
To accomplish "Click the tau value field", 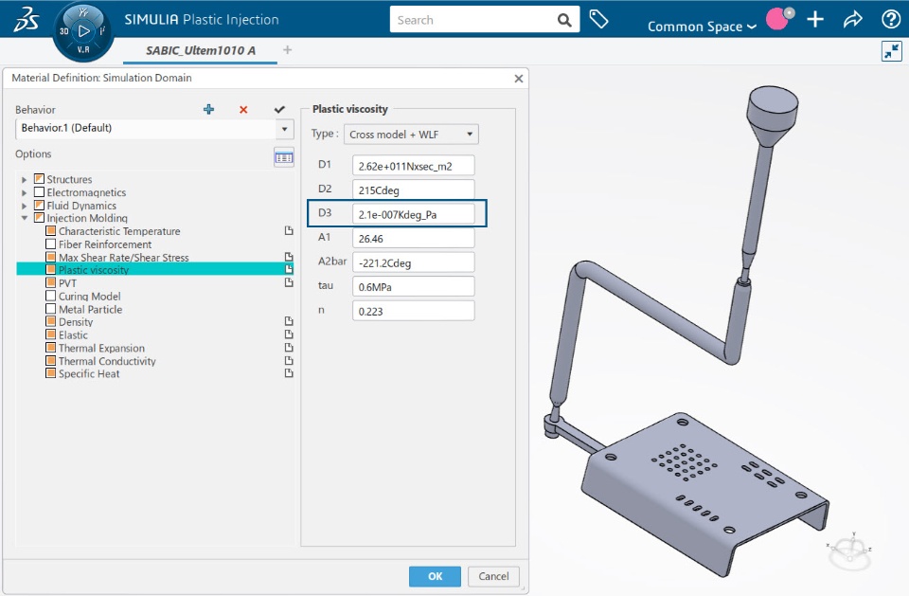I will pyautogui.click(x=414, y=287).
